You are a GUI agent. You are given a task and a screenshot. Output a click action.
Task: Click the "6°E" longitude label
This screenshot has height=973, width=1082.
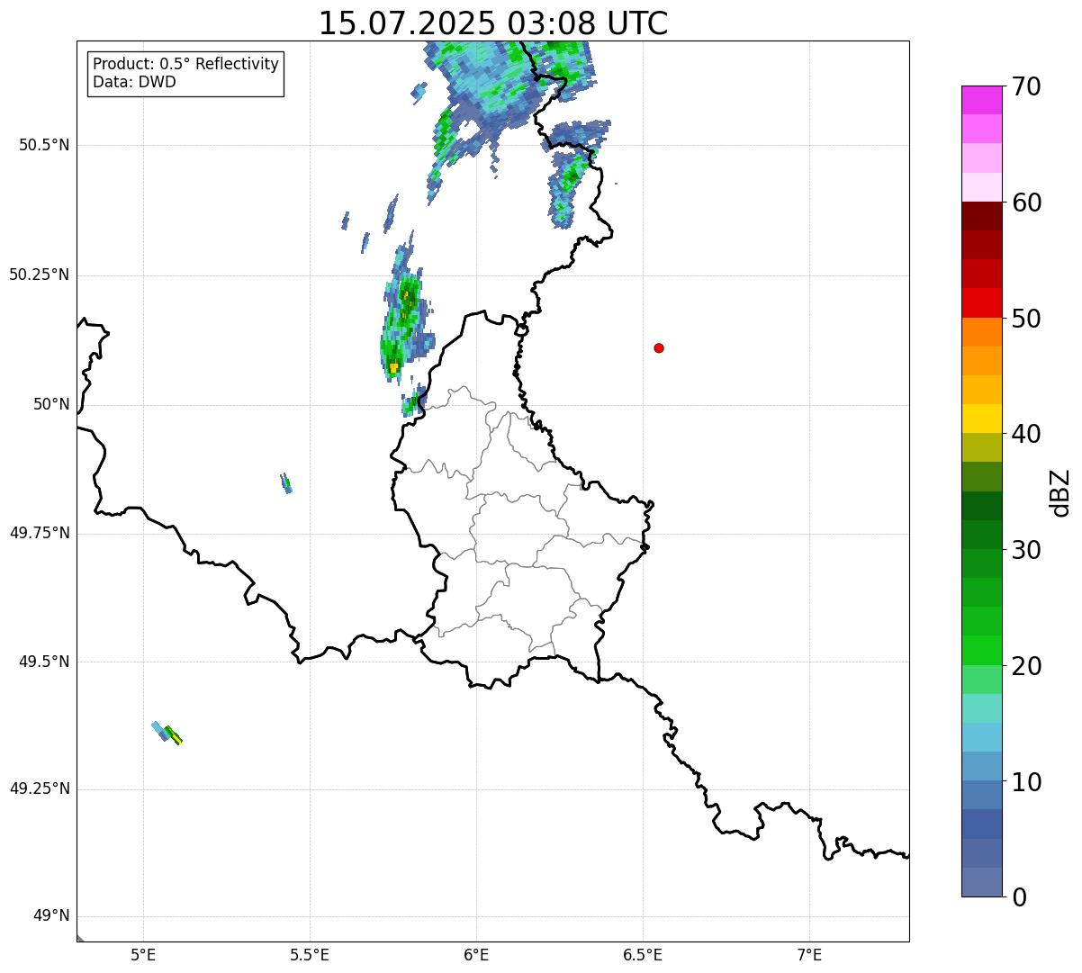click(476, 954)
